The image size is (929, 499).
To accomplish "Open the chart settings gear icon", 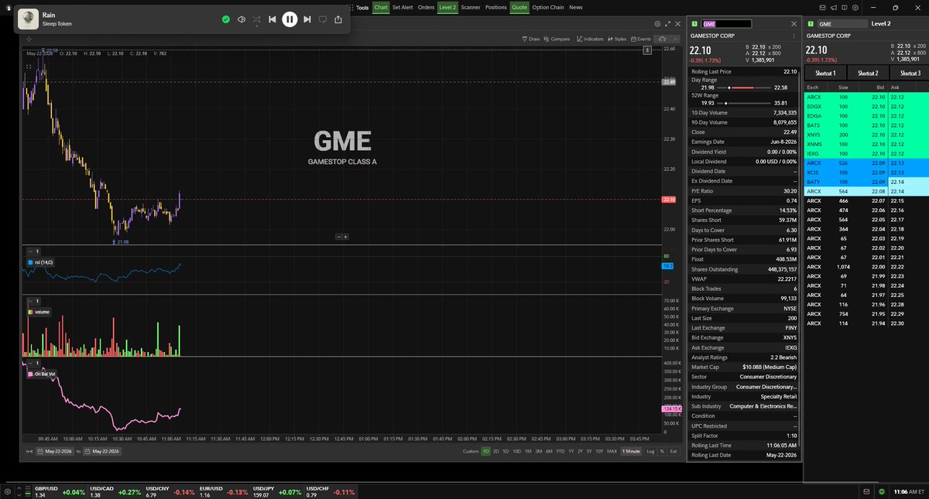I will (x=658, y=24).
